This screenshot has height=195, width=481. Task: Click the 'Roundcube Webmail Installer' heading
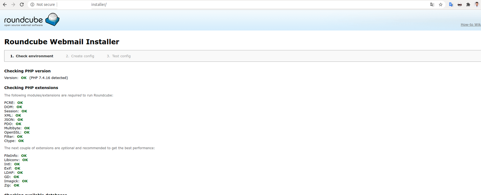click(62, 42)
